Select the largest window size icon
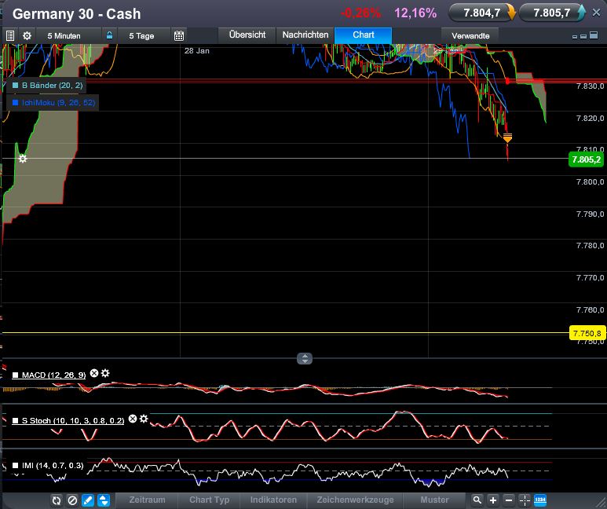 [x=594, y=35]
